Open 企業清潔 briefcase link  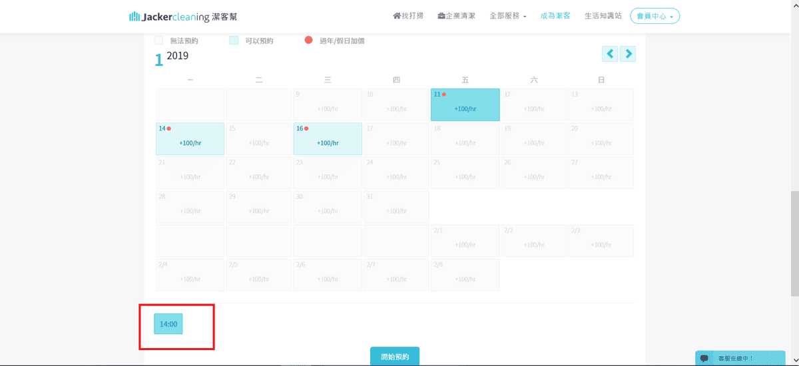click(x=456, y=16)
